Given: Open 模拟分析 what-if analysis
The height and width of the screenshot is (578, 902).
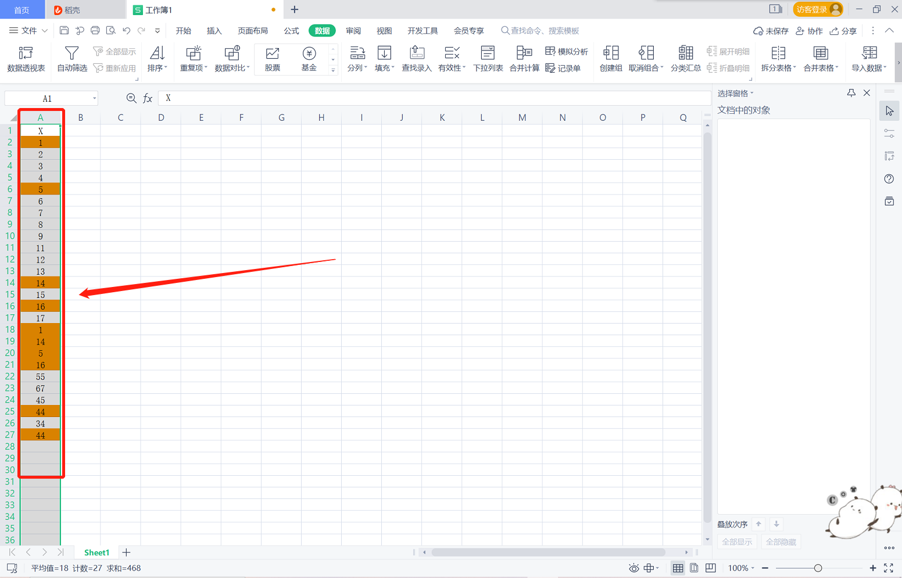Looking at the screenshot, I should click(567, 51).
